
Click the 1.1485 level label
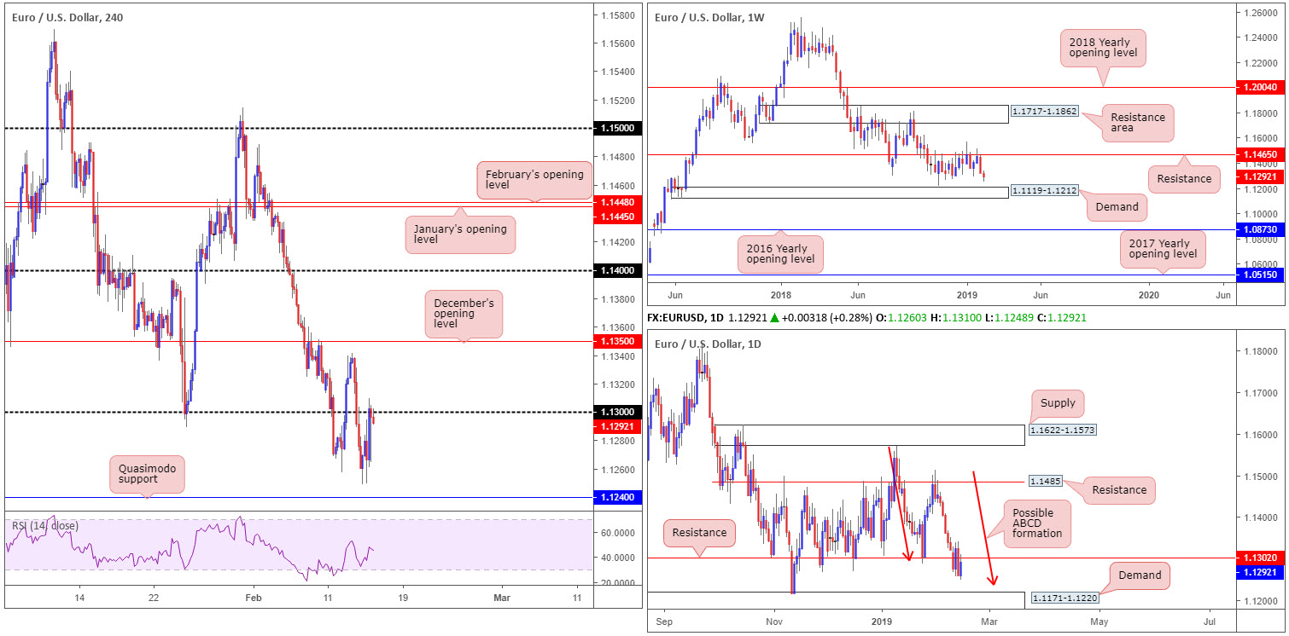(1045, 482)
